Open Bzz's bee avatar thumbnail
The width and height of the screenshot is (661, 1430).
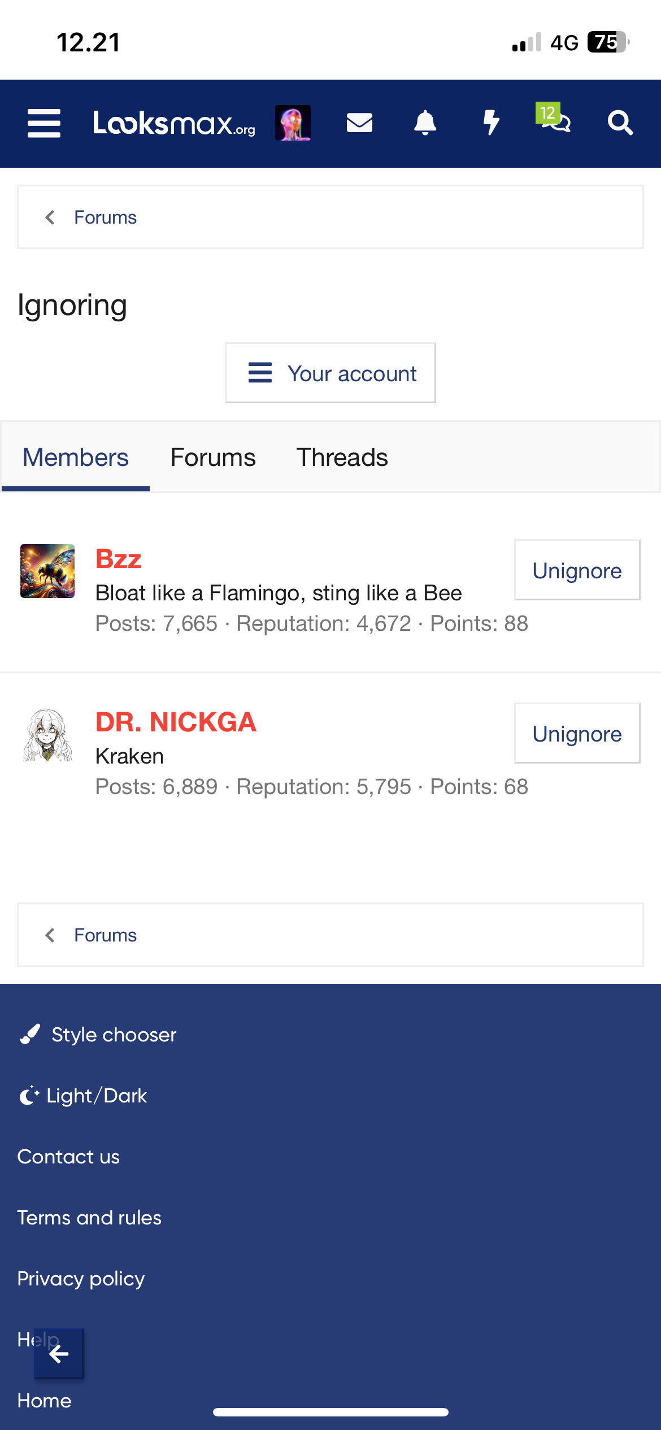[x=47, y=571]
